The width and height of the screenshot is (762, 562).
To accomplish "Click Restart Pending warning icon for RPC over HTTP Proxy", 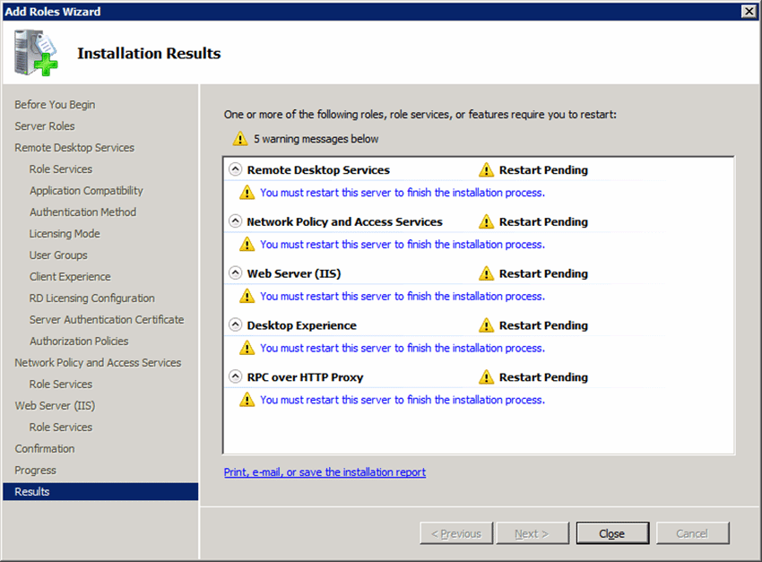I will click(486, 378).
